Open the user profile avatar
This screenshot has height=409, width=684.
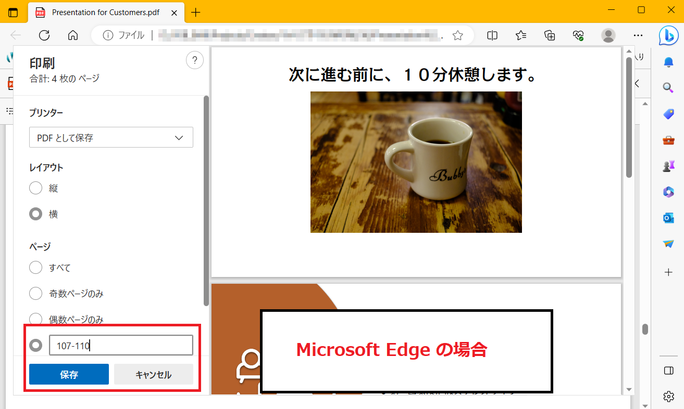608,35
